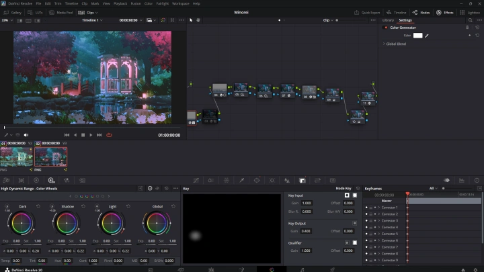Open the Power Window palette
Screen dimensions: 484x272
[x=257, y=181]
